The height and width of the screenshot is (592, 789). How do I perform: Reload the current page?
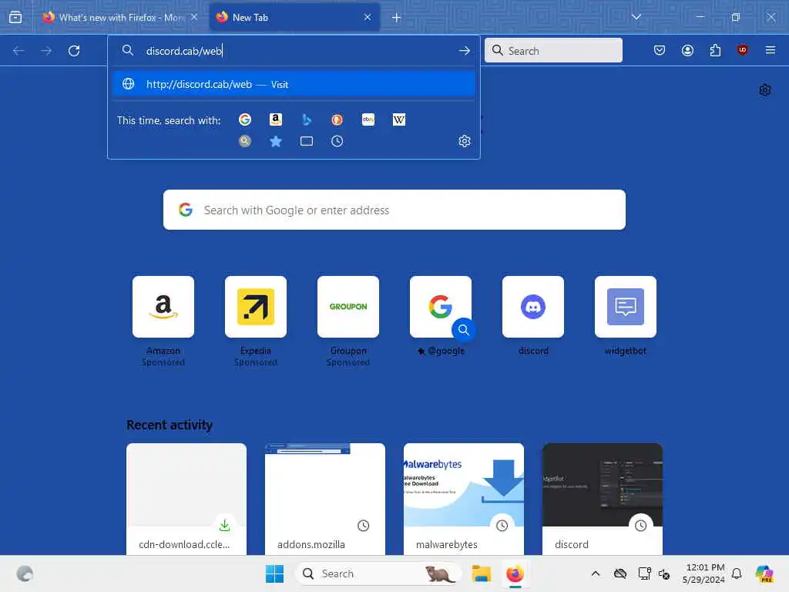(x=74, y=50)
